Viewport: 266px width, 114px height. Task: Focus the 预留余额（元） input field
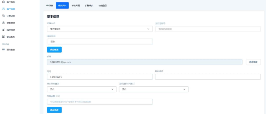pos(100,102)
